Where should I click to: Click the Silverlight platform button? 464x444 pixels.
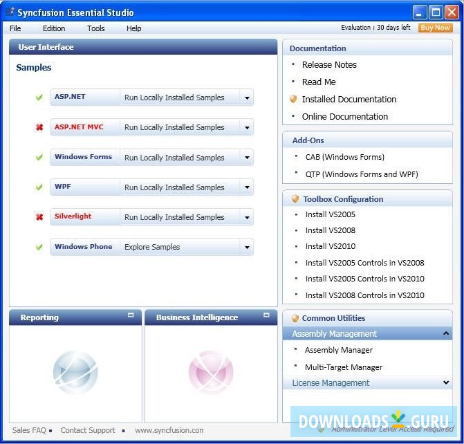click(x=85, y=216)
